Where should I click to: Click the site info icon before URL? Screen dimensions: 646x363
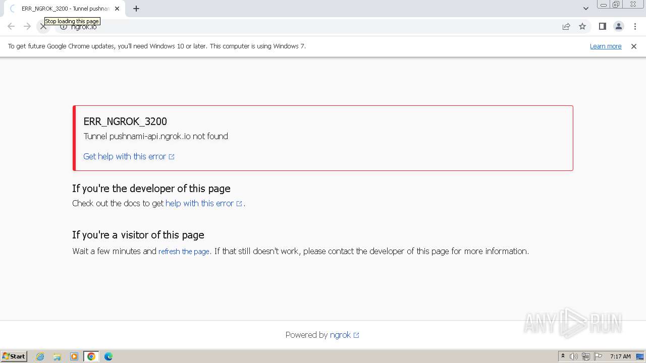pos(64,27)
